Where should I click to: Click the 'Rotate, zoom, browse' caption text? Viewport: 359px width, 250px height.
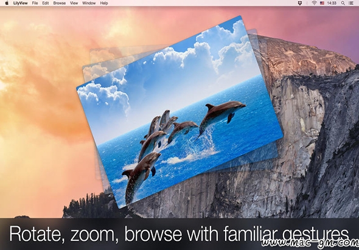tap(179, 234)
